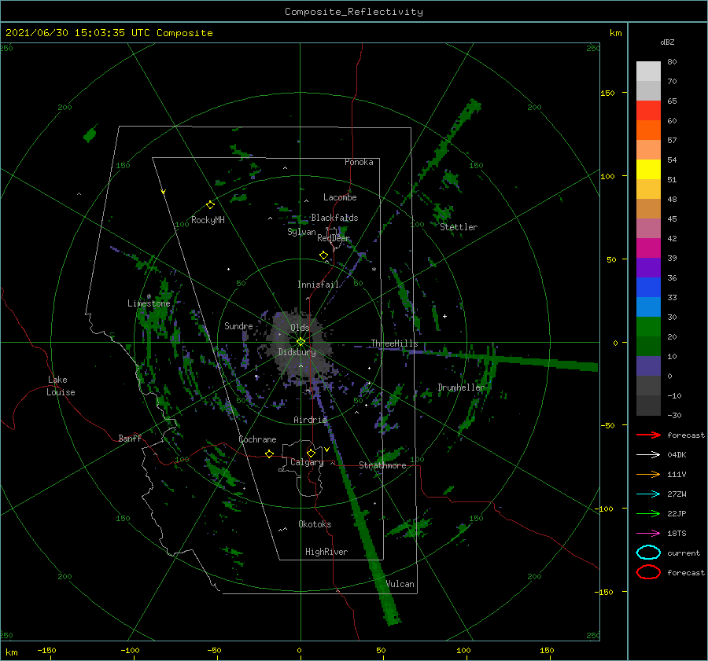Click the Composite_Reflectivity title
Viewport: 708px width, 661px height.
[354, 12]
